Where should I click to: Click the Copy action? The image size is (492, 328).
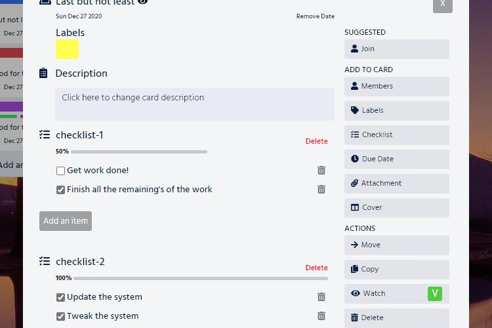396,269
